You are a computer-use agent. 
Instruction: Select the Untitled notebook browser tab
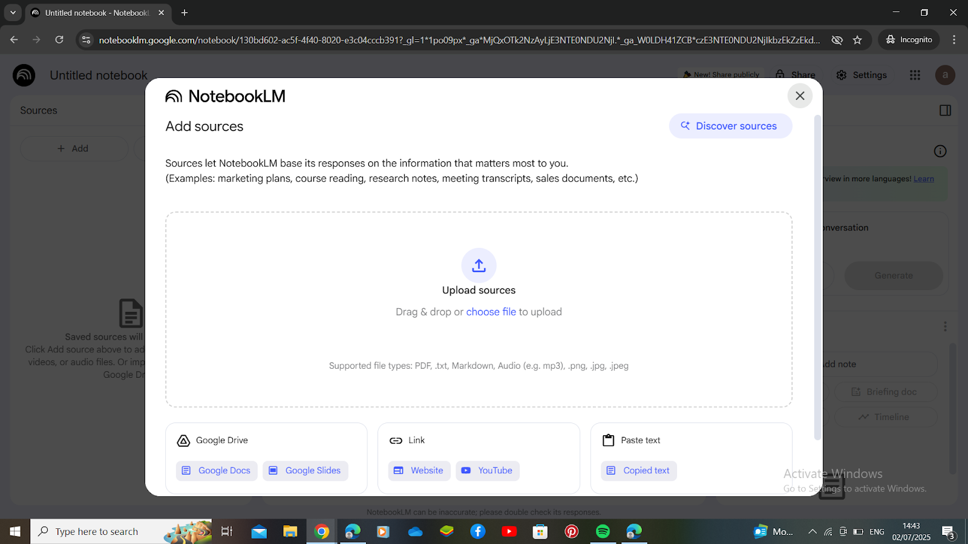(91, 12)
